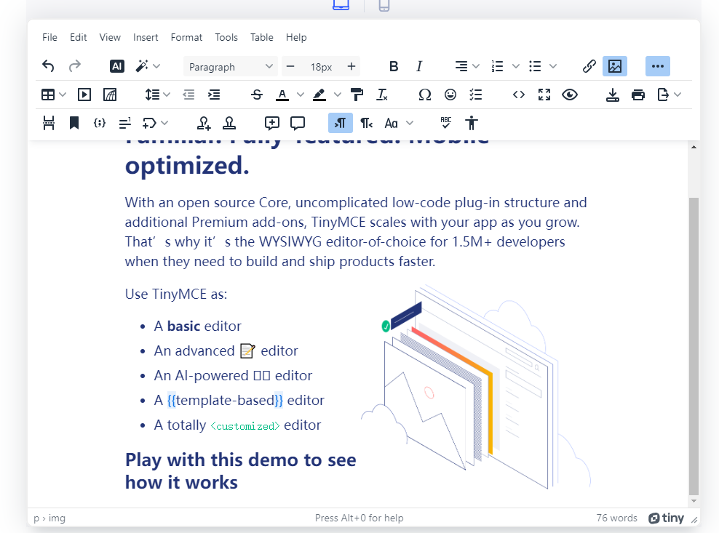Open the accessibility checker
The width and height of the screenshot is (719, 533).
472,123
